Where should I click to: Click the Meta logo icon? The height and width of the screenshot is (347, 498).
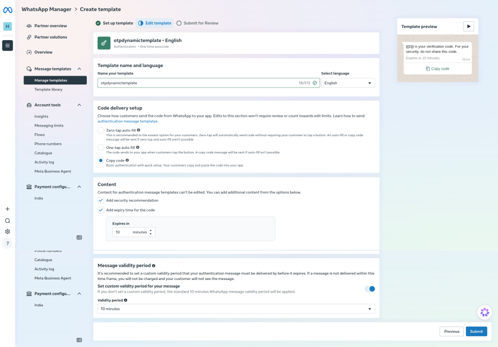coord(8,10)
